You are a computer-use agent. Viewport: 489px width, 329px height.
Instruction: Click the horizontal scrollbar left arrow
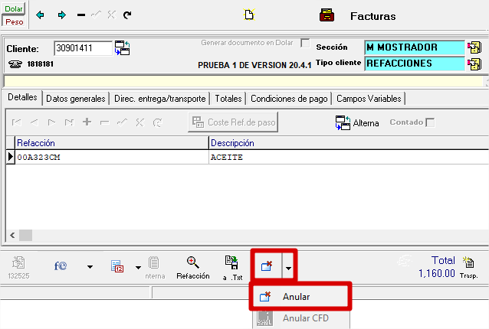point(12,236)
